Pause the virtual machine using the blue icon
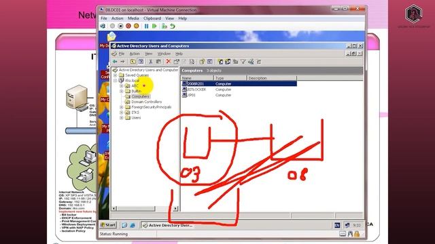Screen dimensions: 435x244 point(147,26)
